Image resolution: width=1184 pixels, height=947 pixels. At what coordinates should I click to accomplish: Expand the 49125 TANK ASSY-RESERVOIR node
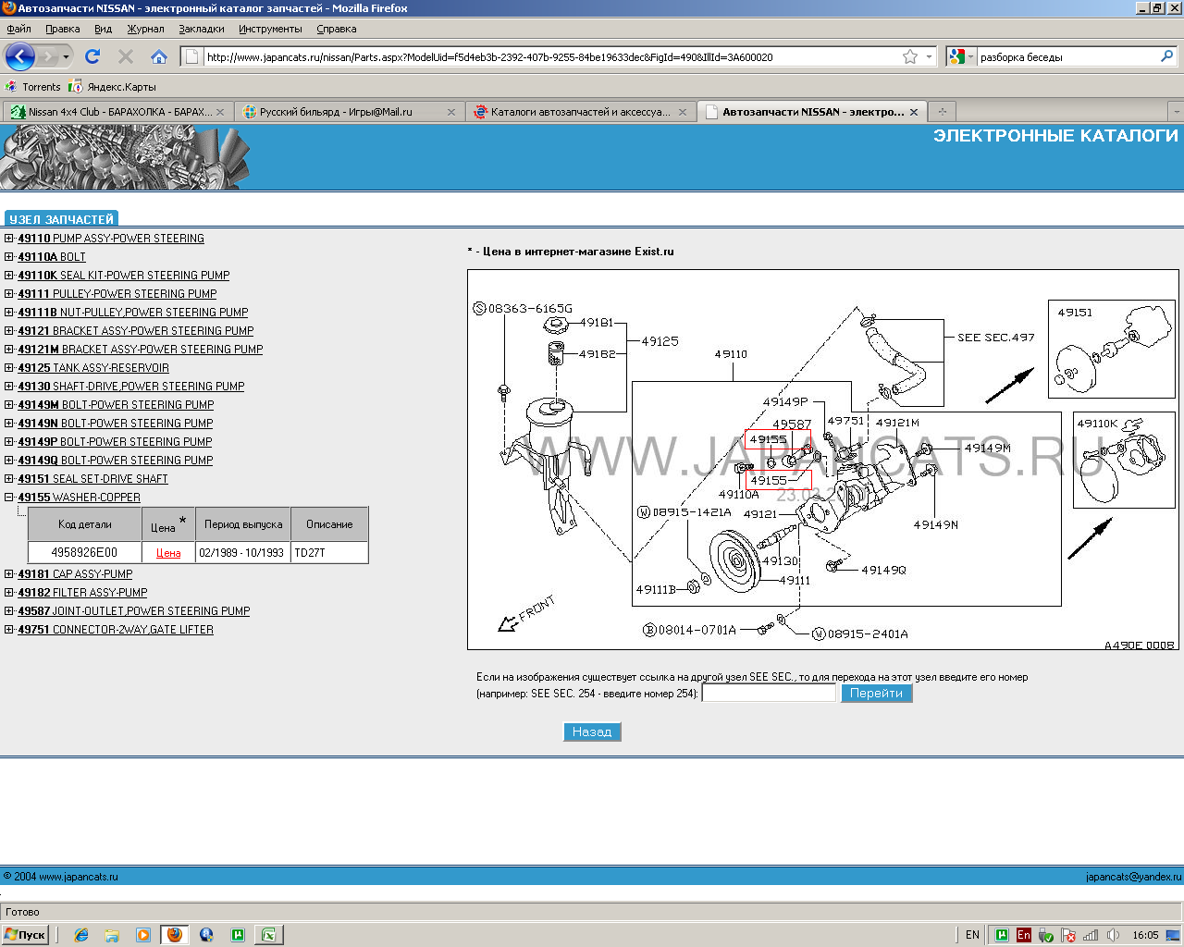point(9,367)
